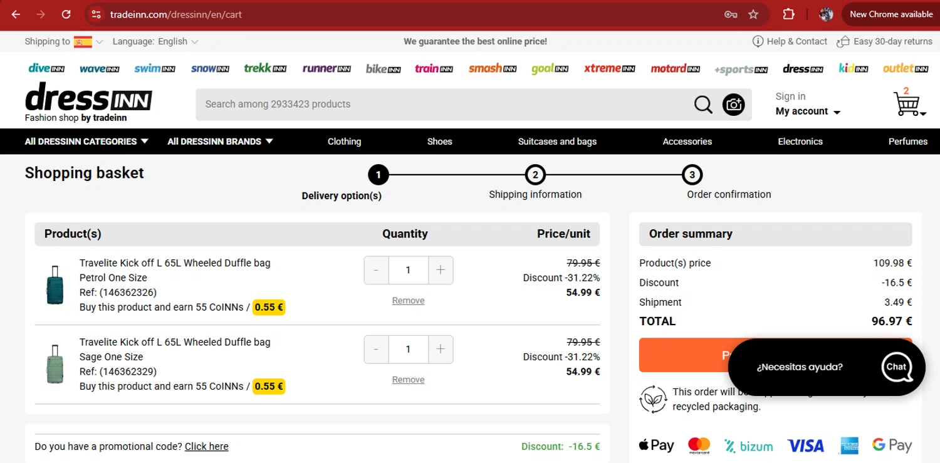Screen dimensions: 940x463
Task: Open the runnerinn store logo
Action: tap(326, 68)
